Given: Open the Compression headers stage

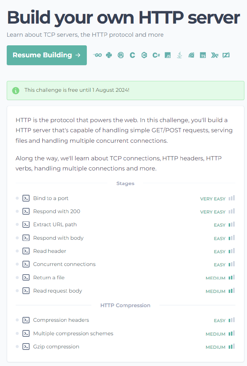Looking at the screenshot, I should 61,320.
